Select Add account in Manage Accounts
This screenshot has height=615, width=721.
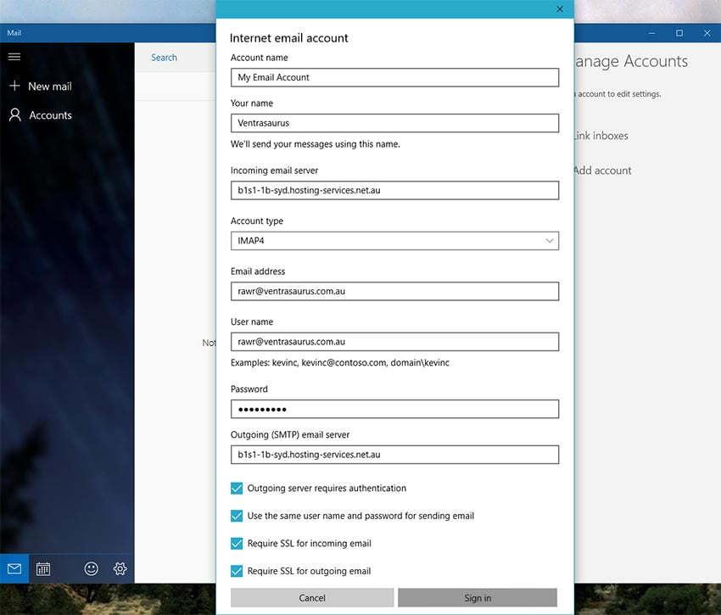click(x=602, y=171)
